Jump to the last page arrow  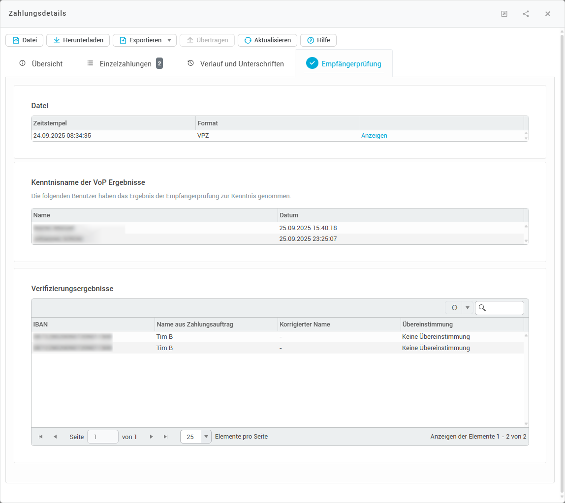click(166, 437)
